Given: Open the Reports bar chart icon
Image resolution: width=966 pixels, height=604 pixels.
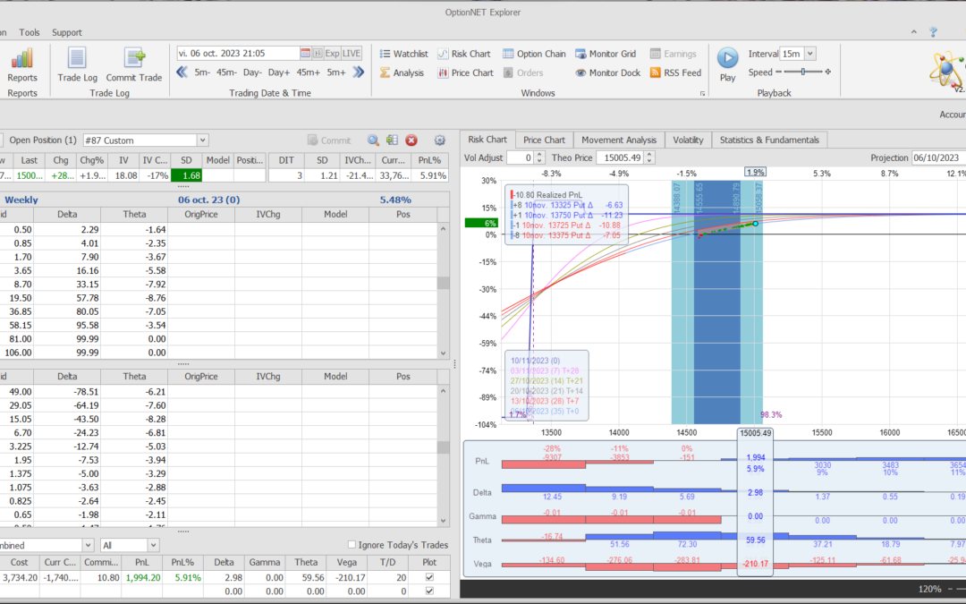Looking at the screenshot, I should pos(22,59).
